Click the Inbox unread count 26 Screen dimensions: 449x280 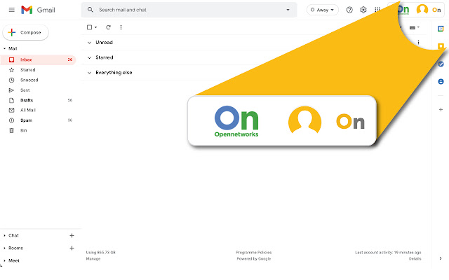tap(70, 59)
